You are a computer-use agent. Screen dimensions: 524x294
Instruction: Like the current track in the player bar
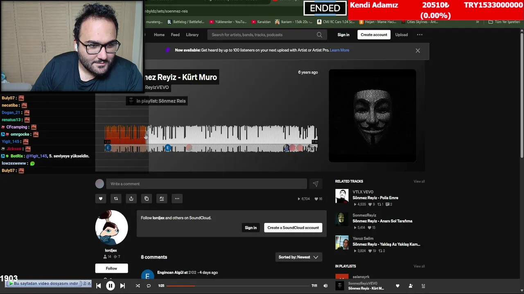398,286
